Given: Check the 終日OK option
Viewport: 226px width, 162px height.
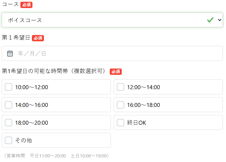Looking at the screenshot, I should [121, 123].
